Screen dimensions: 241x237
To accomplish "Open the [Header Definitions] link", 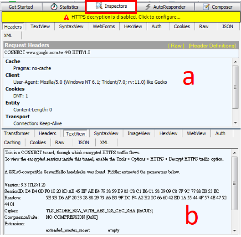I will 212,45.
